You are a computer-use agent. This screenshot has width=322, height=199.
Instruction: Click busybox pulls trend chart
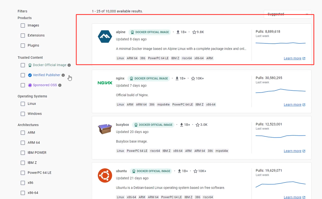point(281,136)
